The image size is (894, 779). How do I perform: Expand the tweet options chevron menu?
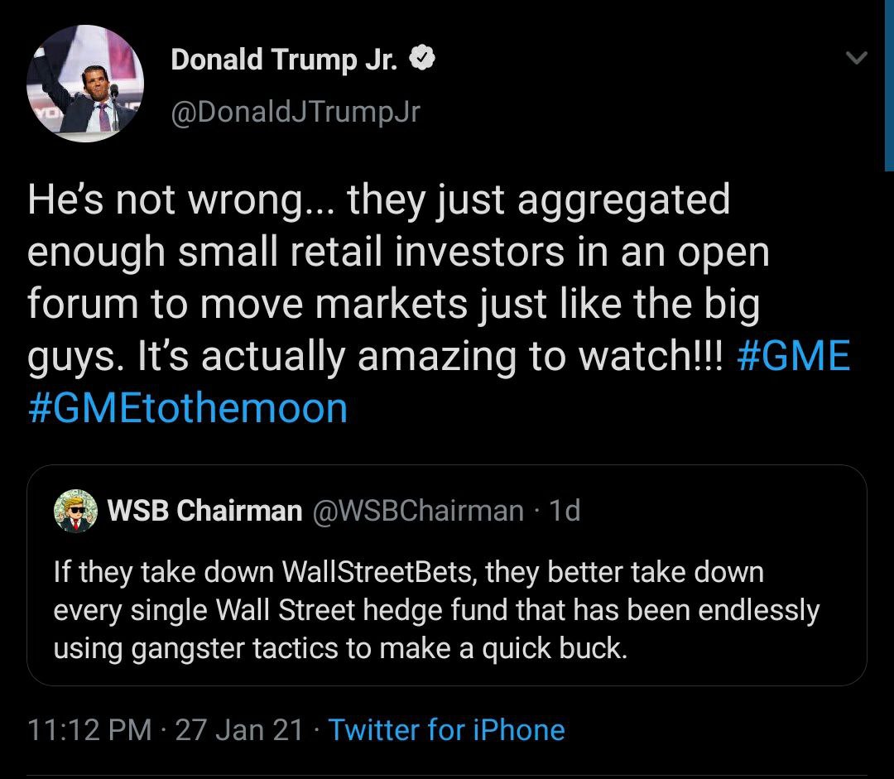(856, 59)
